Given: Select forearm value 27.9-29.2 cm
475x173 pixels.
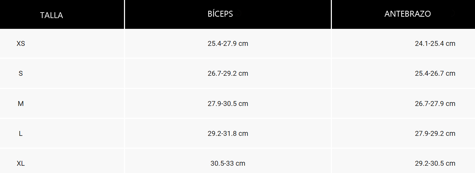Looking at the screenshot, I should (435, 133).
